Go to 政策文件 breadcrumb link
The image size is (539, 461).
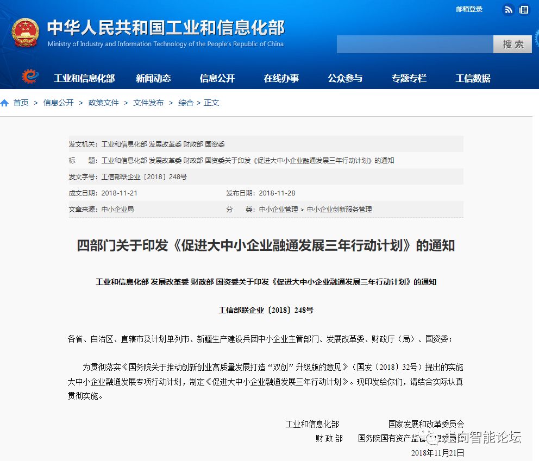coord(103,103)
